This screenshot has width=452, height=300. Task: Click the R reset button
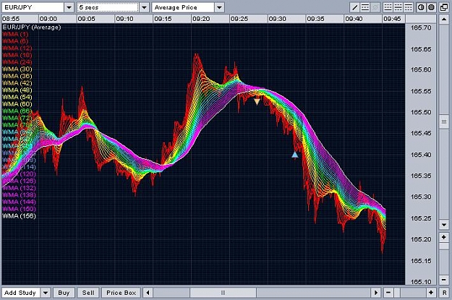pos(444,293)
